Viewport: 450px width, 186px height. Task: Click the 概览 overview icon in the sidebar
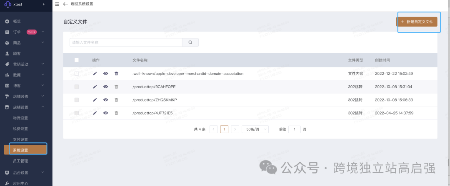point(7,22)
